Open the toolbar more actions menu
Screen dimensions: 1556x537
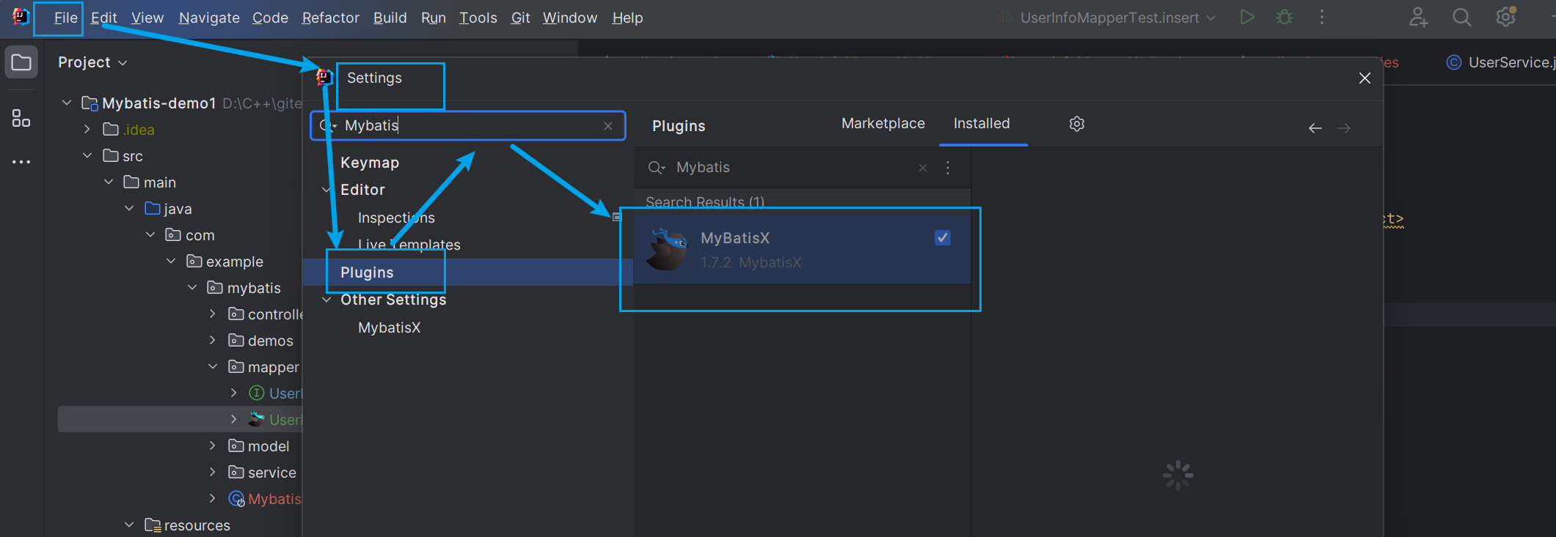[x=1322, y=17]
